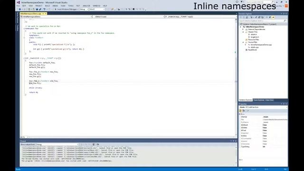This screenshot has width=304, height=171.
Task: Click the Save toolbar icon
Action: click(37, 9)
